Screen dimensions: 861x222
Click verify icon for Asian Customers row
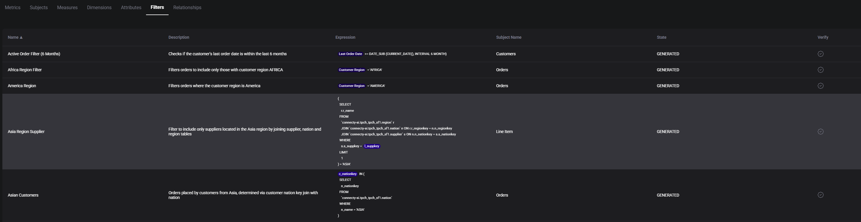click(x=820, y=195)
